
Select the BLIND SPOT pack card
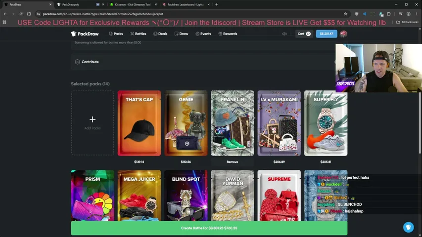[x=186, y=196]
